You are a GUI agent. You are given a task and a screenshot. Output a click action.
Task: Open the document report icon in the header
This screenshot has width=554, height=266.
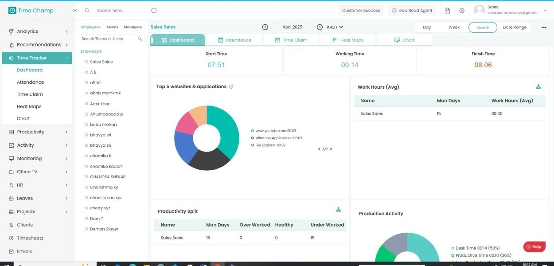pos(448,11)
